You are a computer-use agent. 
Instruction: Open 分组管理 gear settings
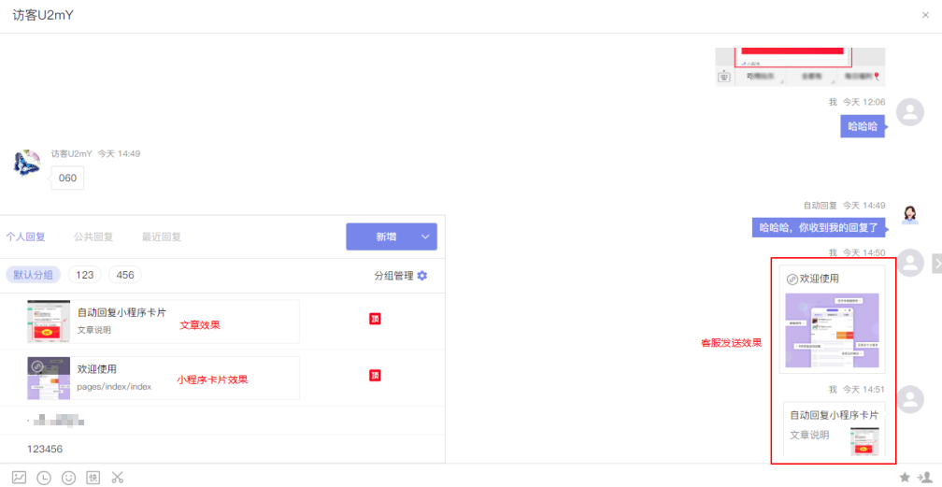(422, 276)
